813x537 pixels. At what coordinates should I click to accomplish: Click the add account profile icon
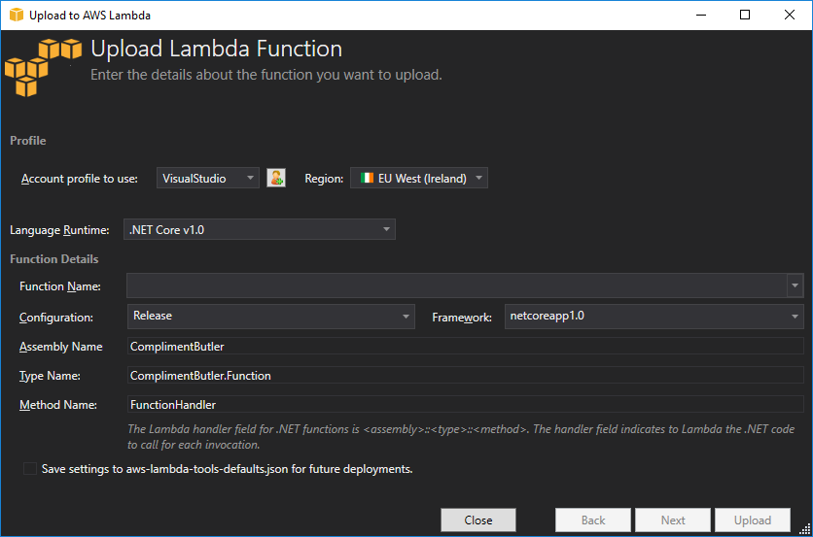276,178
